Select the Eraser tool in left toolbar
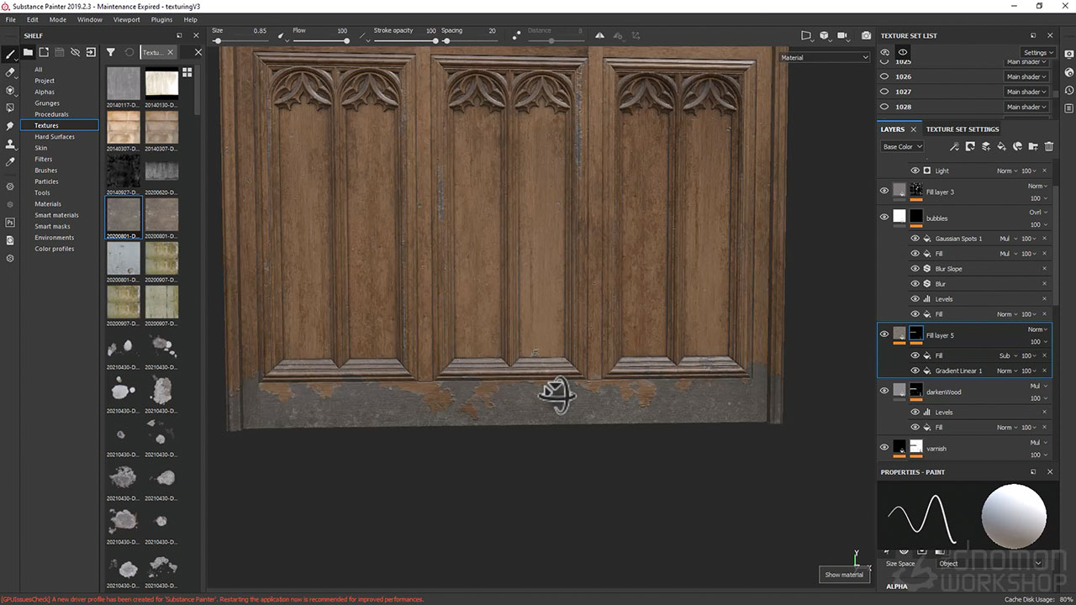Viewport: 1076px width, 605px height. coord(10,72)
